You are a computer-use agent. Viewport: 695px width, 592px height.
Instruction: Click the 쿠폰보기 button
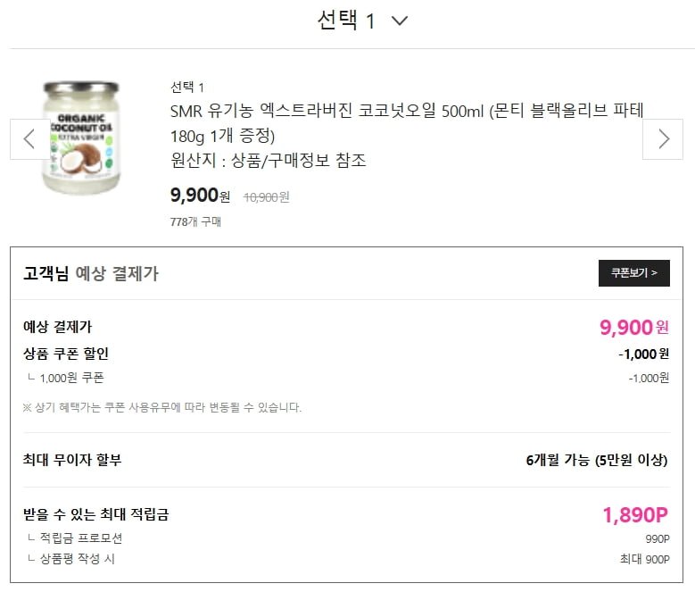[x=633, y=273]
